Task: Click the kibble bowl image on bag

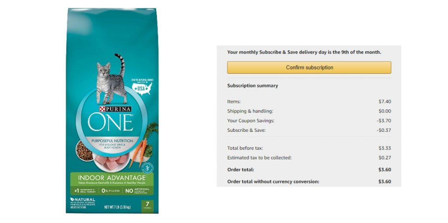Action: [x=84, y=151]
